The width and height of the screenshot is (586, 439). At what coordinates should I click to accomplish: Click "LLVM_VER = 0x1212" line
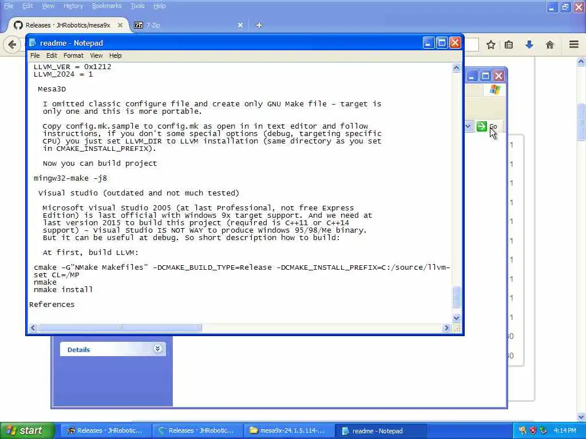pos(72,67)
